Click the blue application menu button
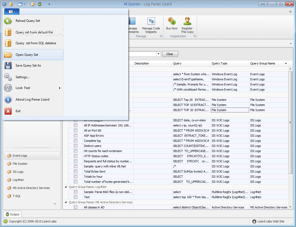 [x=12, y=12]
